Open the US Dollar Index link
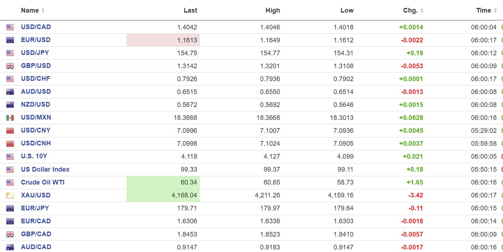The width and height of the screenshot is (503, 252). pyautogui.click(x=45, y=169)
